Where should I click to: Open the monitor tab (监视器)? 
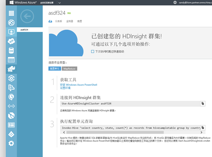point(70,21)
